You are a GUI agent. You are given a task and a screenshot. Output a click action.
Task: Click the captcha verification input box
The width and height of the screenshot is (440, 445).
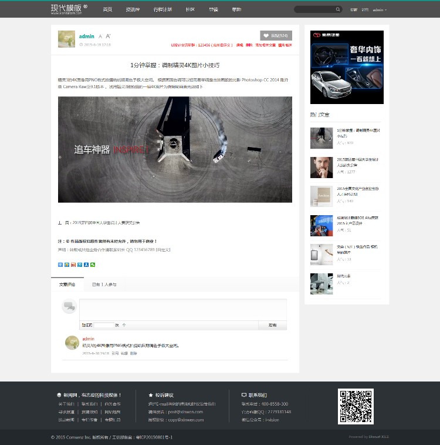point(104,325)
